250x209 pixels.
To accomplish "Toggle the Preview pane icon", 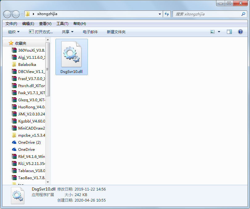I will tap(229, 32).
